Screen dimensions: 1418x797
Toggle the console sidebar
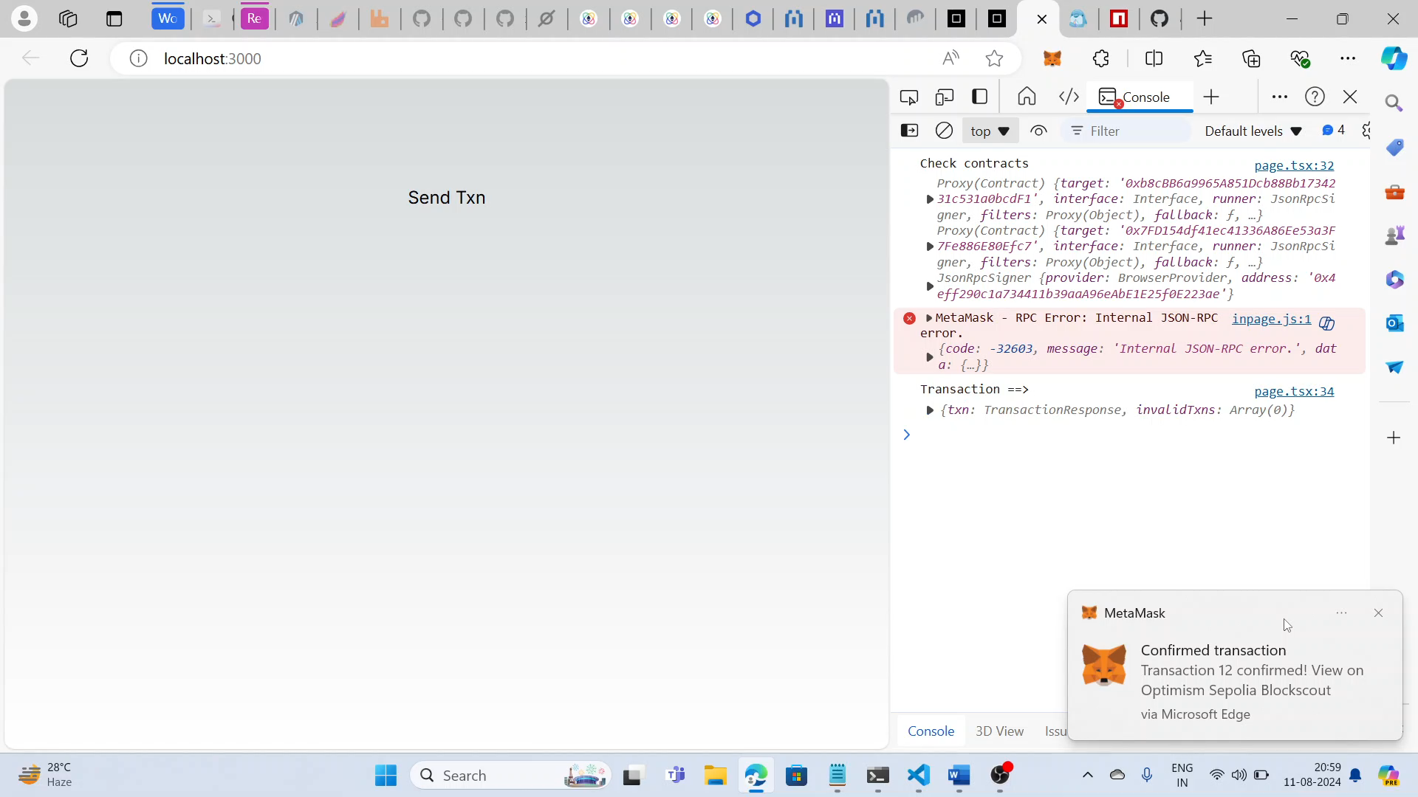click(910, 131)
